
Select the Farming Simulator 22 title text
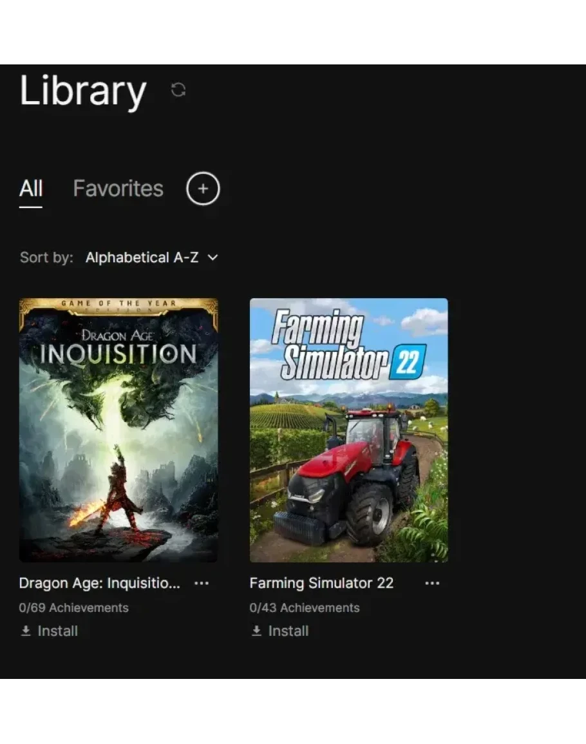[x=322, y=583]
